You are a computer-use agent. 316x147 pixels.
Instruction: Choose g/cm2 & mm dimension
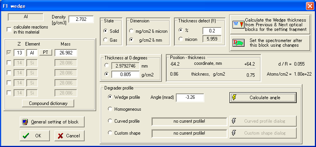tap(131, 40)
